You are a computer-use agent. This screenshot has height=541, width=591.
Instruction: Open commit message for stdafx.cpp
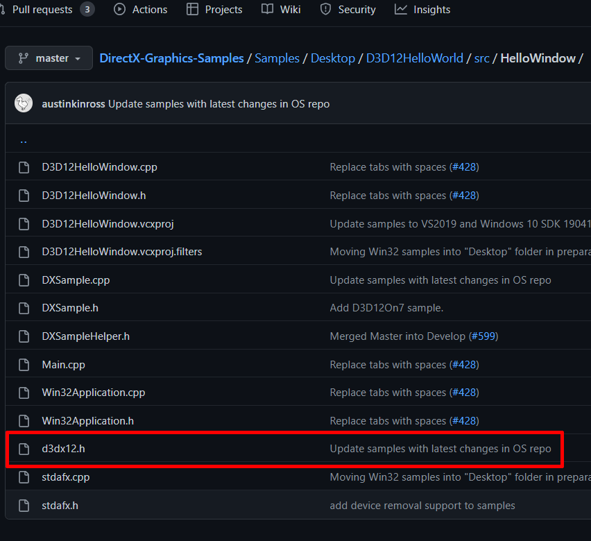(x=460, y=477)
